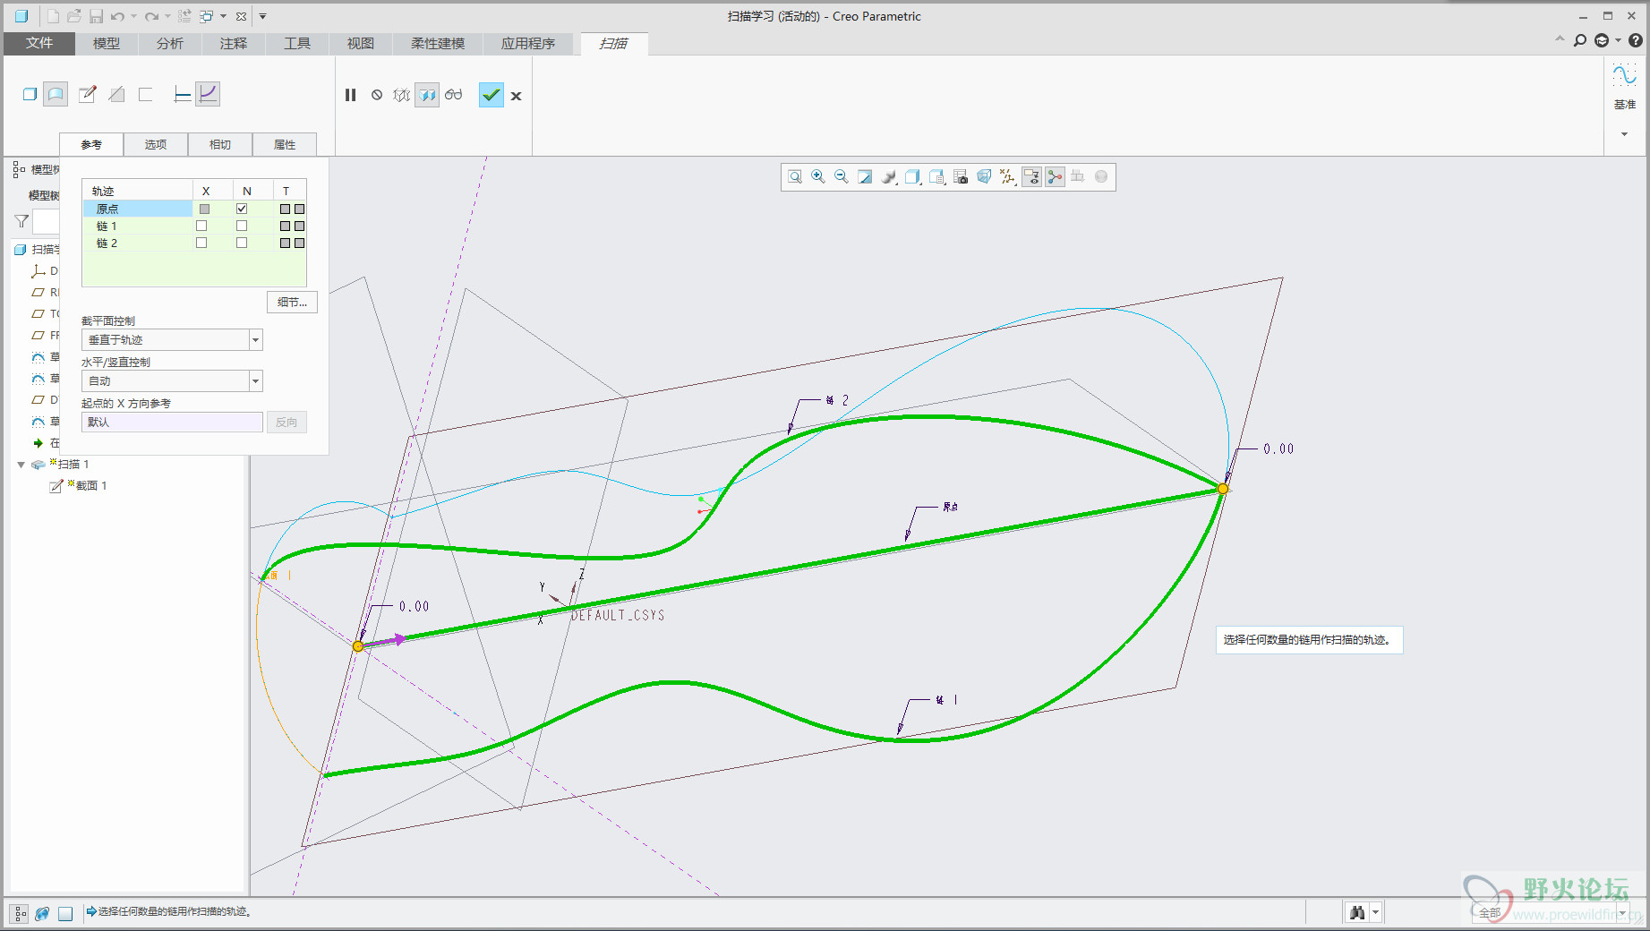The height and width of the screenshot is (931, 1650).
Task: Select the 原点 trajectory row
Action: [138, 209]
